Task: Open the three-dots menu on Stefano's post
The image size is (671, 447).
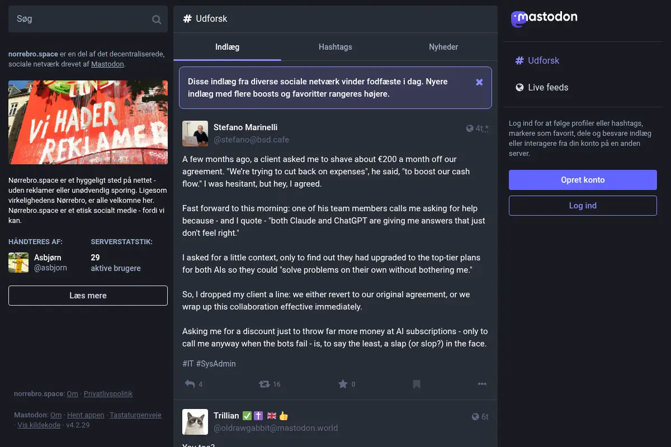Action: pyautogui.click(x=482, y=384)
